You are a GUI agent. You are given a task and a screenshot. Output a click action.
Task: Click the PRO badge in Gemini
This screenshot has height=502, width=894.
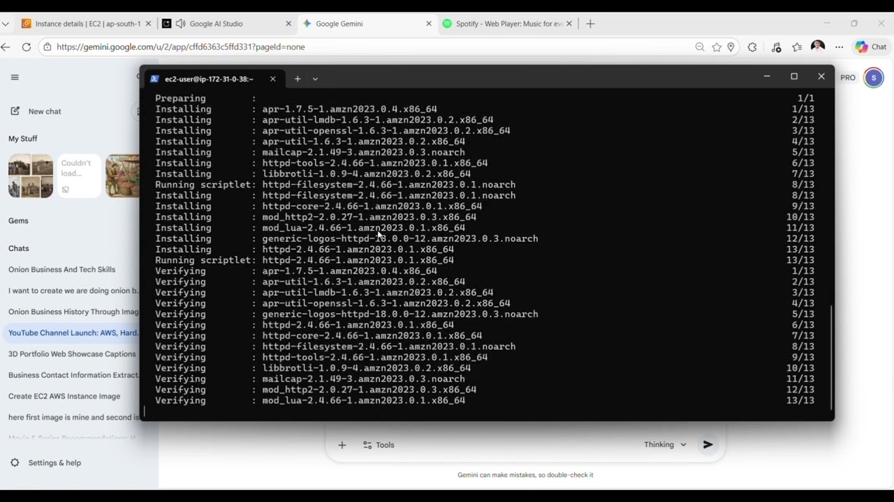click(848, 77)
